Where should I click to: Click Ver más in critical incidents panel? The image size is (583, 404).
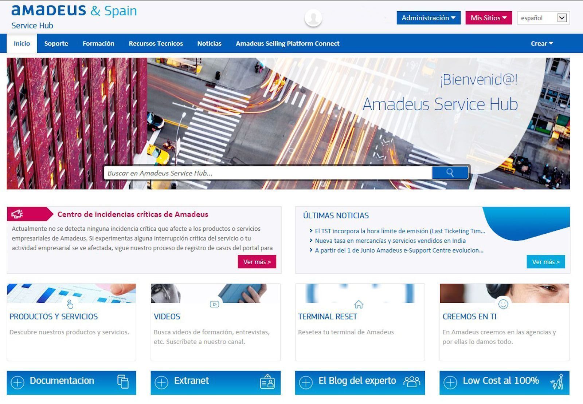tap(257, 262)
